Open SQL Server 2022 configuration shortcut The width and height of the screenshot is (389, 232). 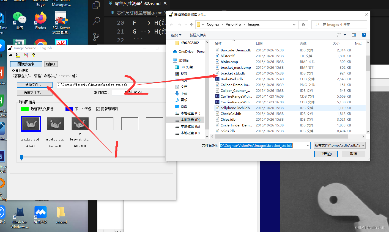coord(61,23)
